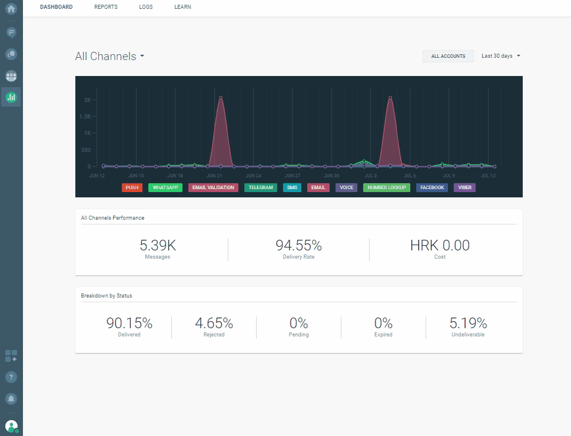Toggle the WHATSAPP channel visibility
Screen dimensions: 571x436
pos(165,187)
